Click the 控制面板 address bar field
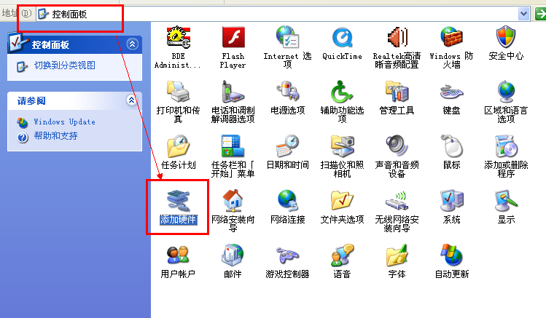The height and width of the screenshot is (318, 546). click(x=277, y=14)
